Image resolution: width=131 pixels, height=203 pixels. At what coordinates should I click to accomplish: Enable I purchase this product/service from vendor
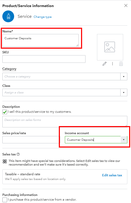pyautogui.click(x=5, y=200)
